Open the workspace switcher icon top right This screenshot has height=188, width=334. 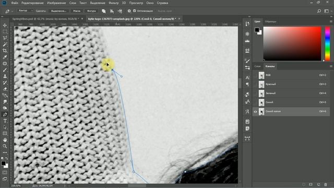pyautogui.click(x=327, y=11)
